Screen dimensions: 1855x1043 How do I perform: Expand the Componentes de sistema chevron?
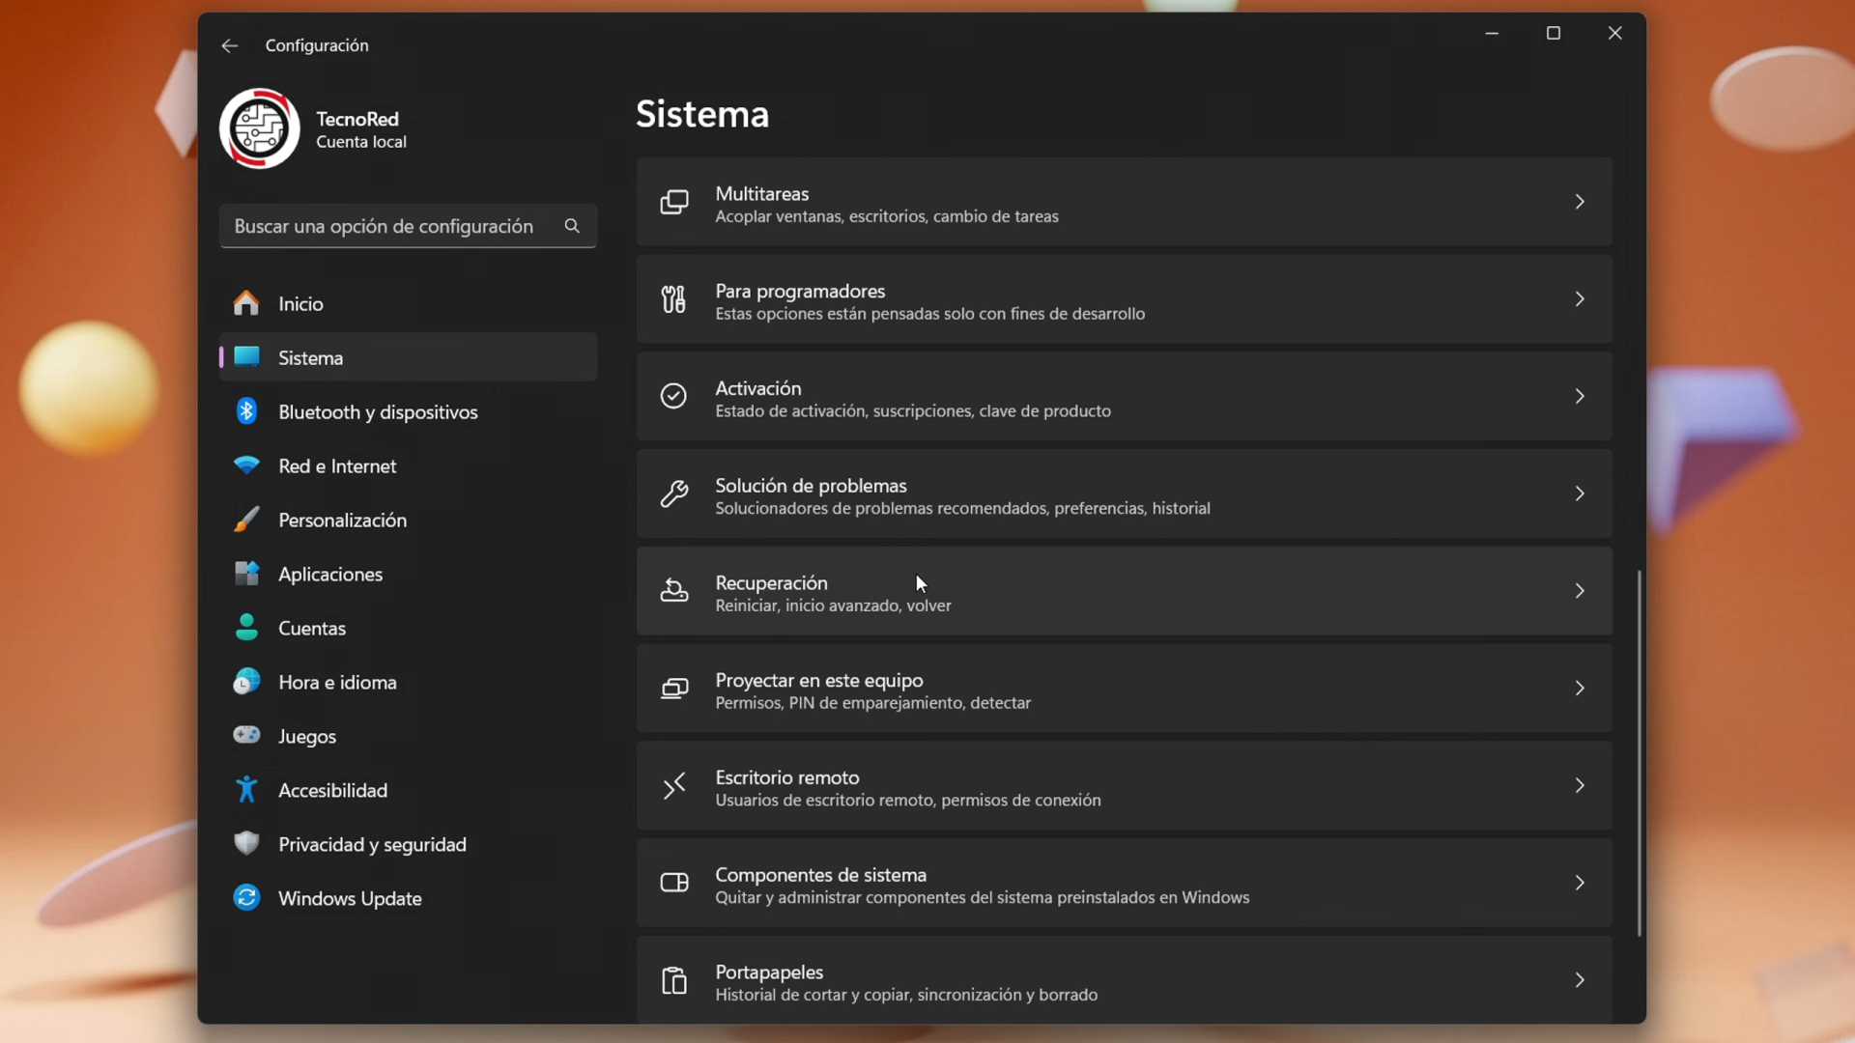point(1579,883)
